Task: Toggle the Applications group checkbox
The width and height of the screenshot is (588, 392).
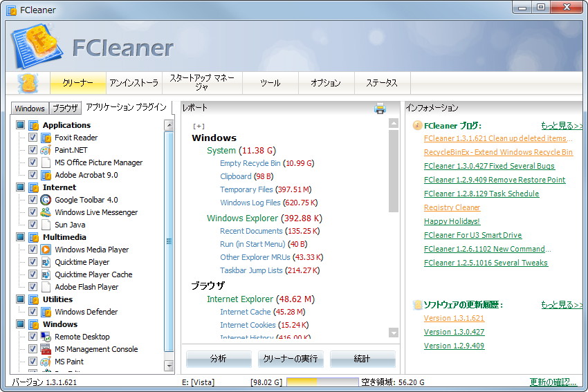Action: 20,125
